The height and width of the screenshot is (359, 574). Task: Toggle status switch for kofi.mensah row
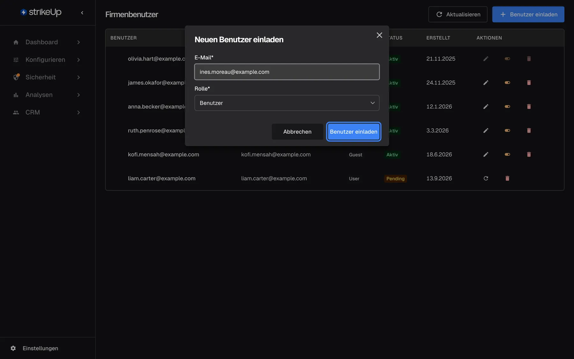pos(507,154)
